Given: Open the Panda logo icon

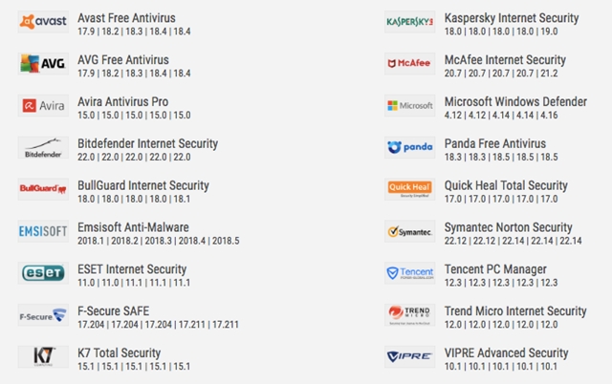Looking at the screenshot, I should [410, 147].
